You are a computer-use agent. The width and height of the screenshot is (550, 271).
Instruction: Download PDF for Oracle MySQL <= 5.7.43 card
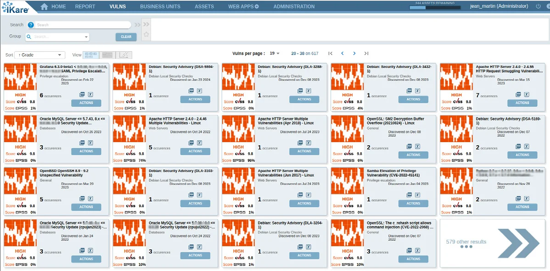click(x=82, y=143)
